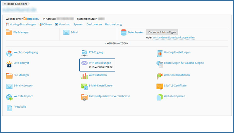Open the purple PHP logo icon
This screenshot has height=133, width=234.
click(x=84, y=63)
